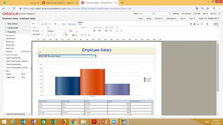Open the Favorites menu dropdown
Screen dimensions: 223x125
pyautogui.click(x=159, y=18)
